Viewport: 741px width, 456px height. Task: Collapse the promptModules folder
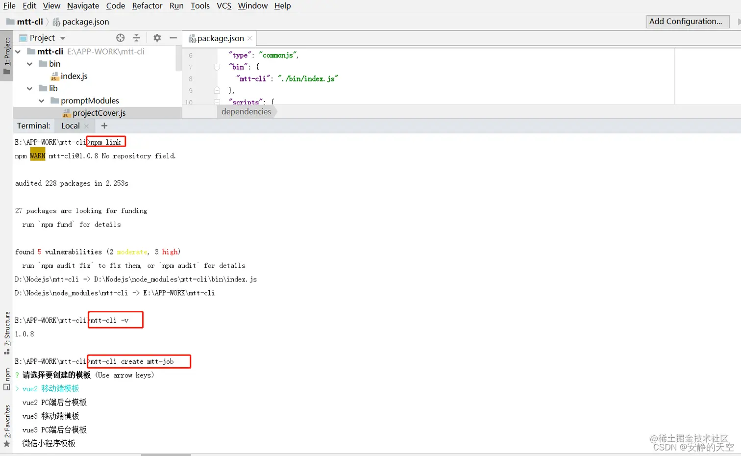42,101
